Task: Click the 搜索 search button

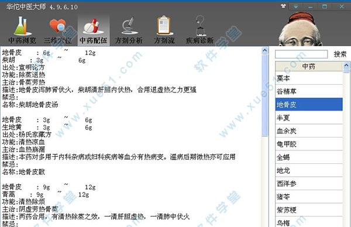Action: [x=340, y=54]
